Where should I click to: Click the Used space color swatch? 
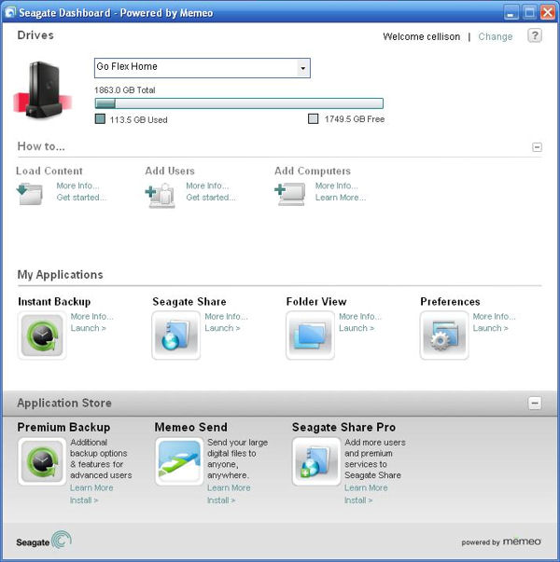point(100,119)
